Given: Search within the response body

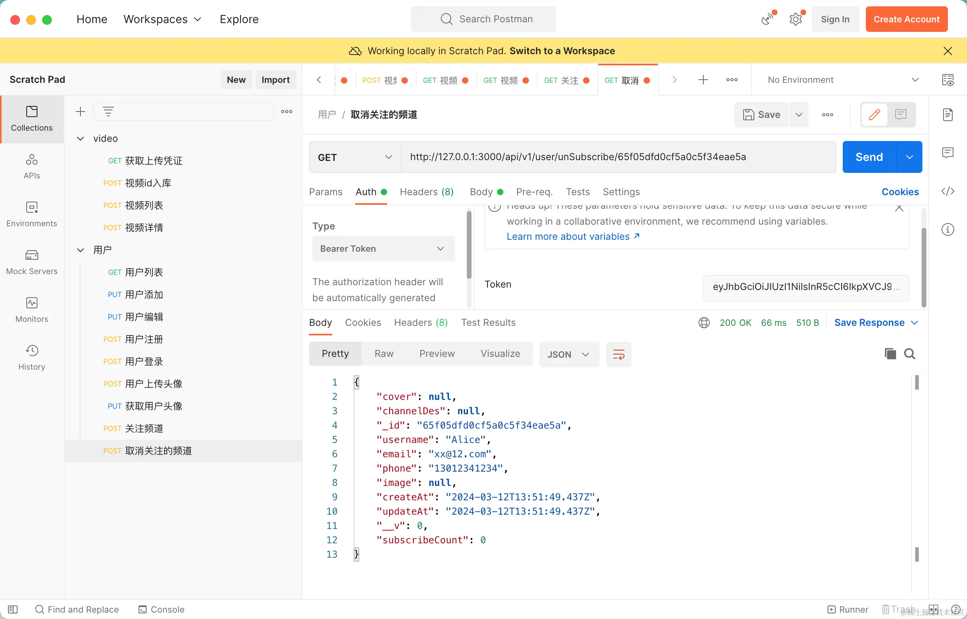Looking at the screenshot, I should tap(910, 354).
